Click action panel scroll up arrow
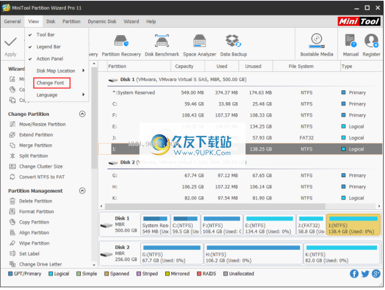The width and height of the screenshot is (385, 290). click(94, 64)
